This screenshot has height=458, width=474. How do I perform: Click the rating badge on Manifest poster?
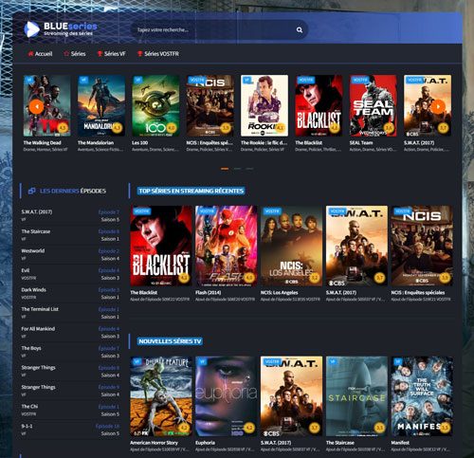445,428
